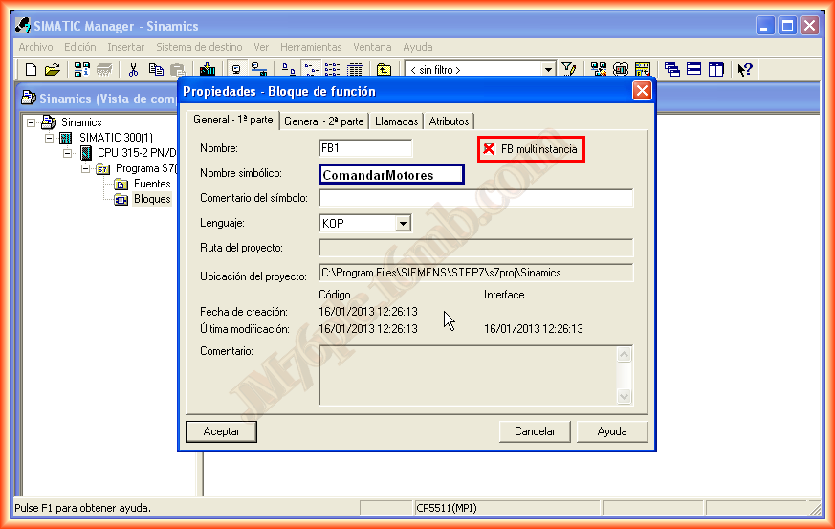Collapse the SIMATIC 300(1) tree node

(x=50, y=138)
